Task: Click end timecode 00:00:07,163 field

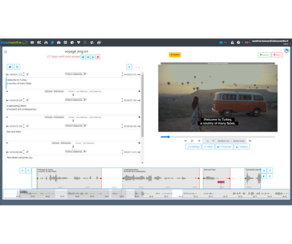Action: pyautogui.click(x=130, y=100)
